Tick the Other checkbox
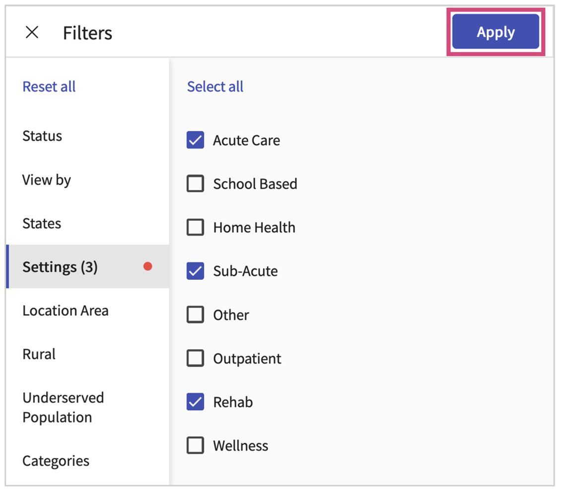The height and width of the screenshot is (490, 561). tap(195, 315)
